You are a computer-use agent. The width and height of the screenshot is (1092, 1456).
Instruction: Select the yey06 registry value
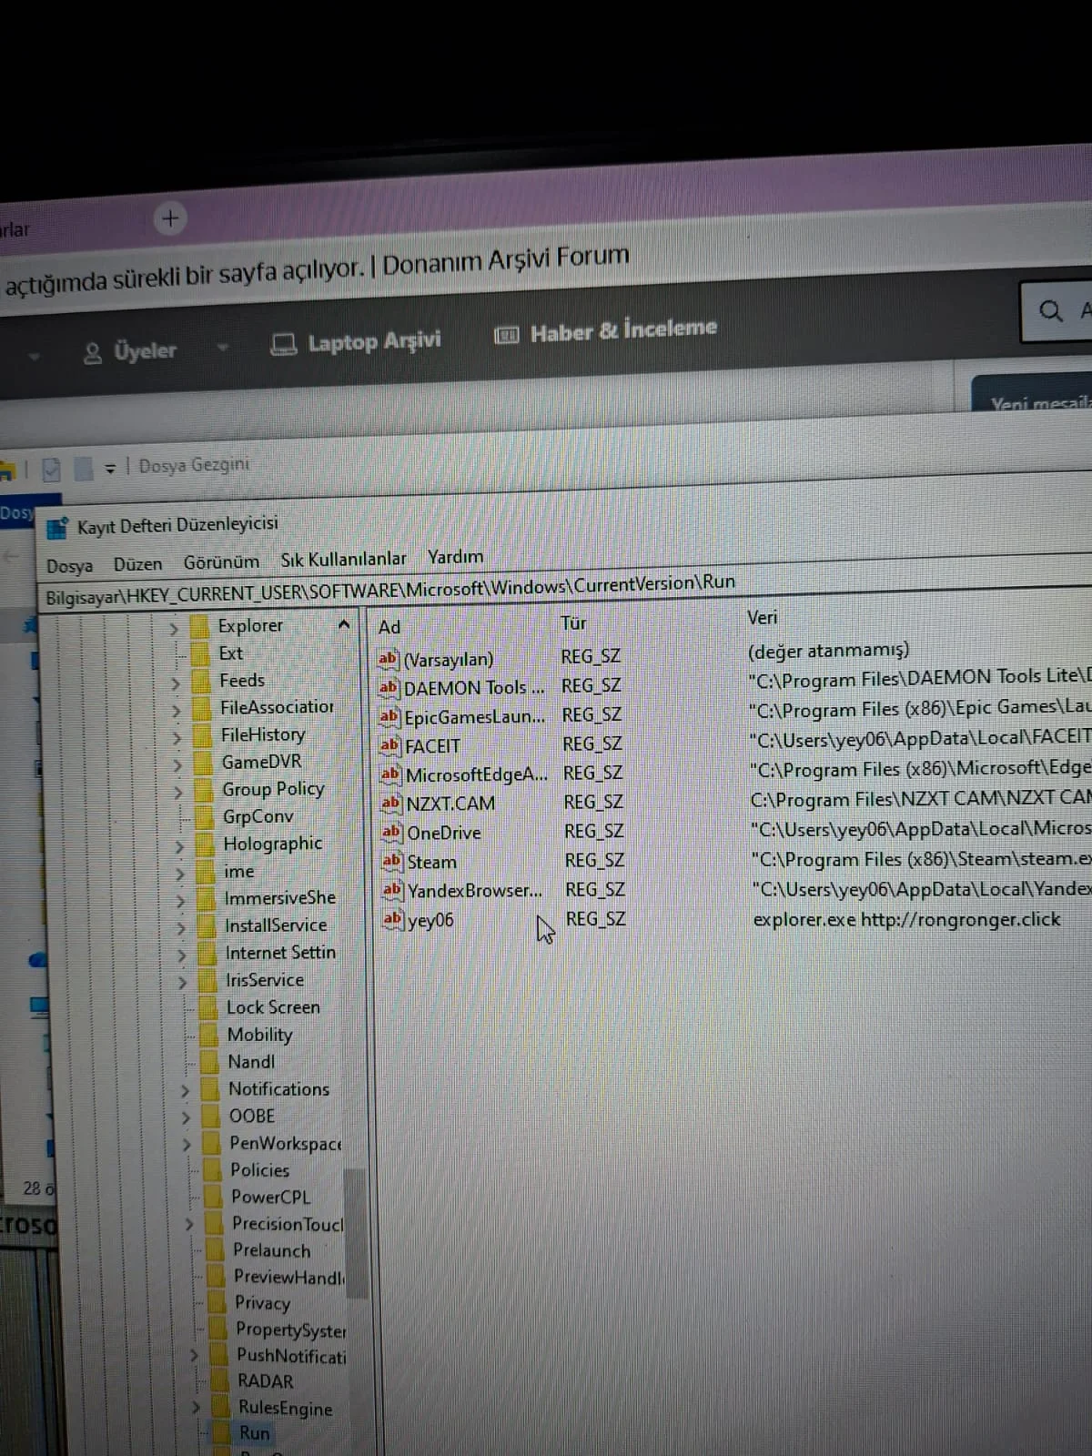click(x=430, y=920)
